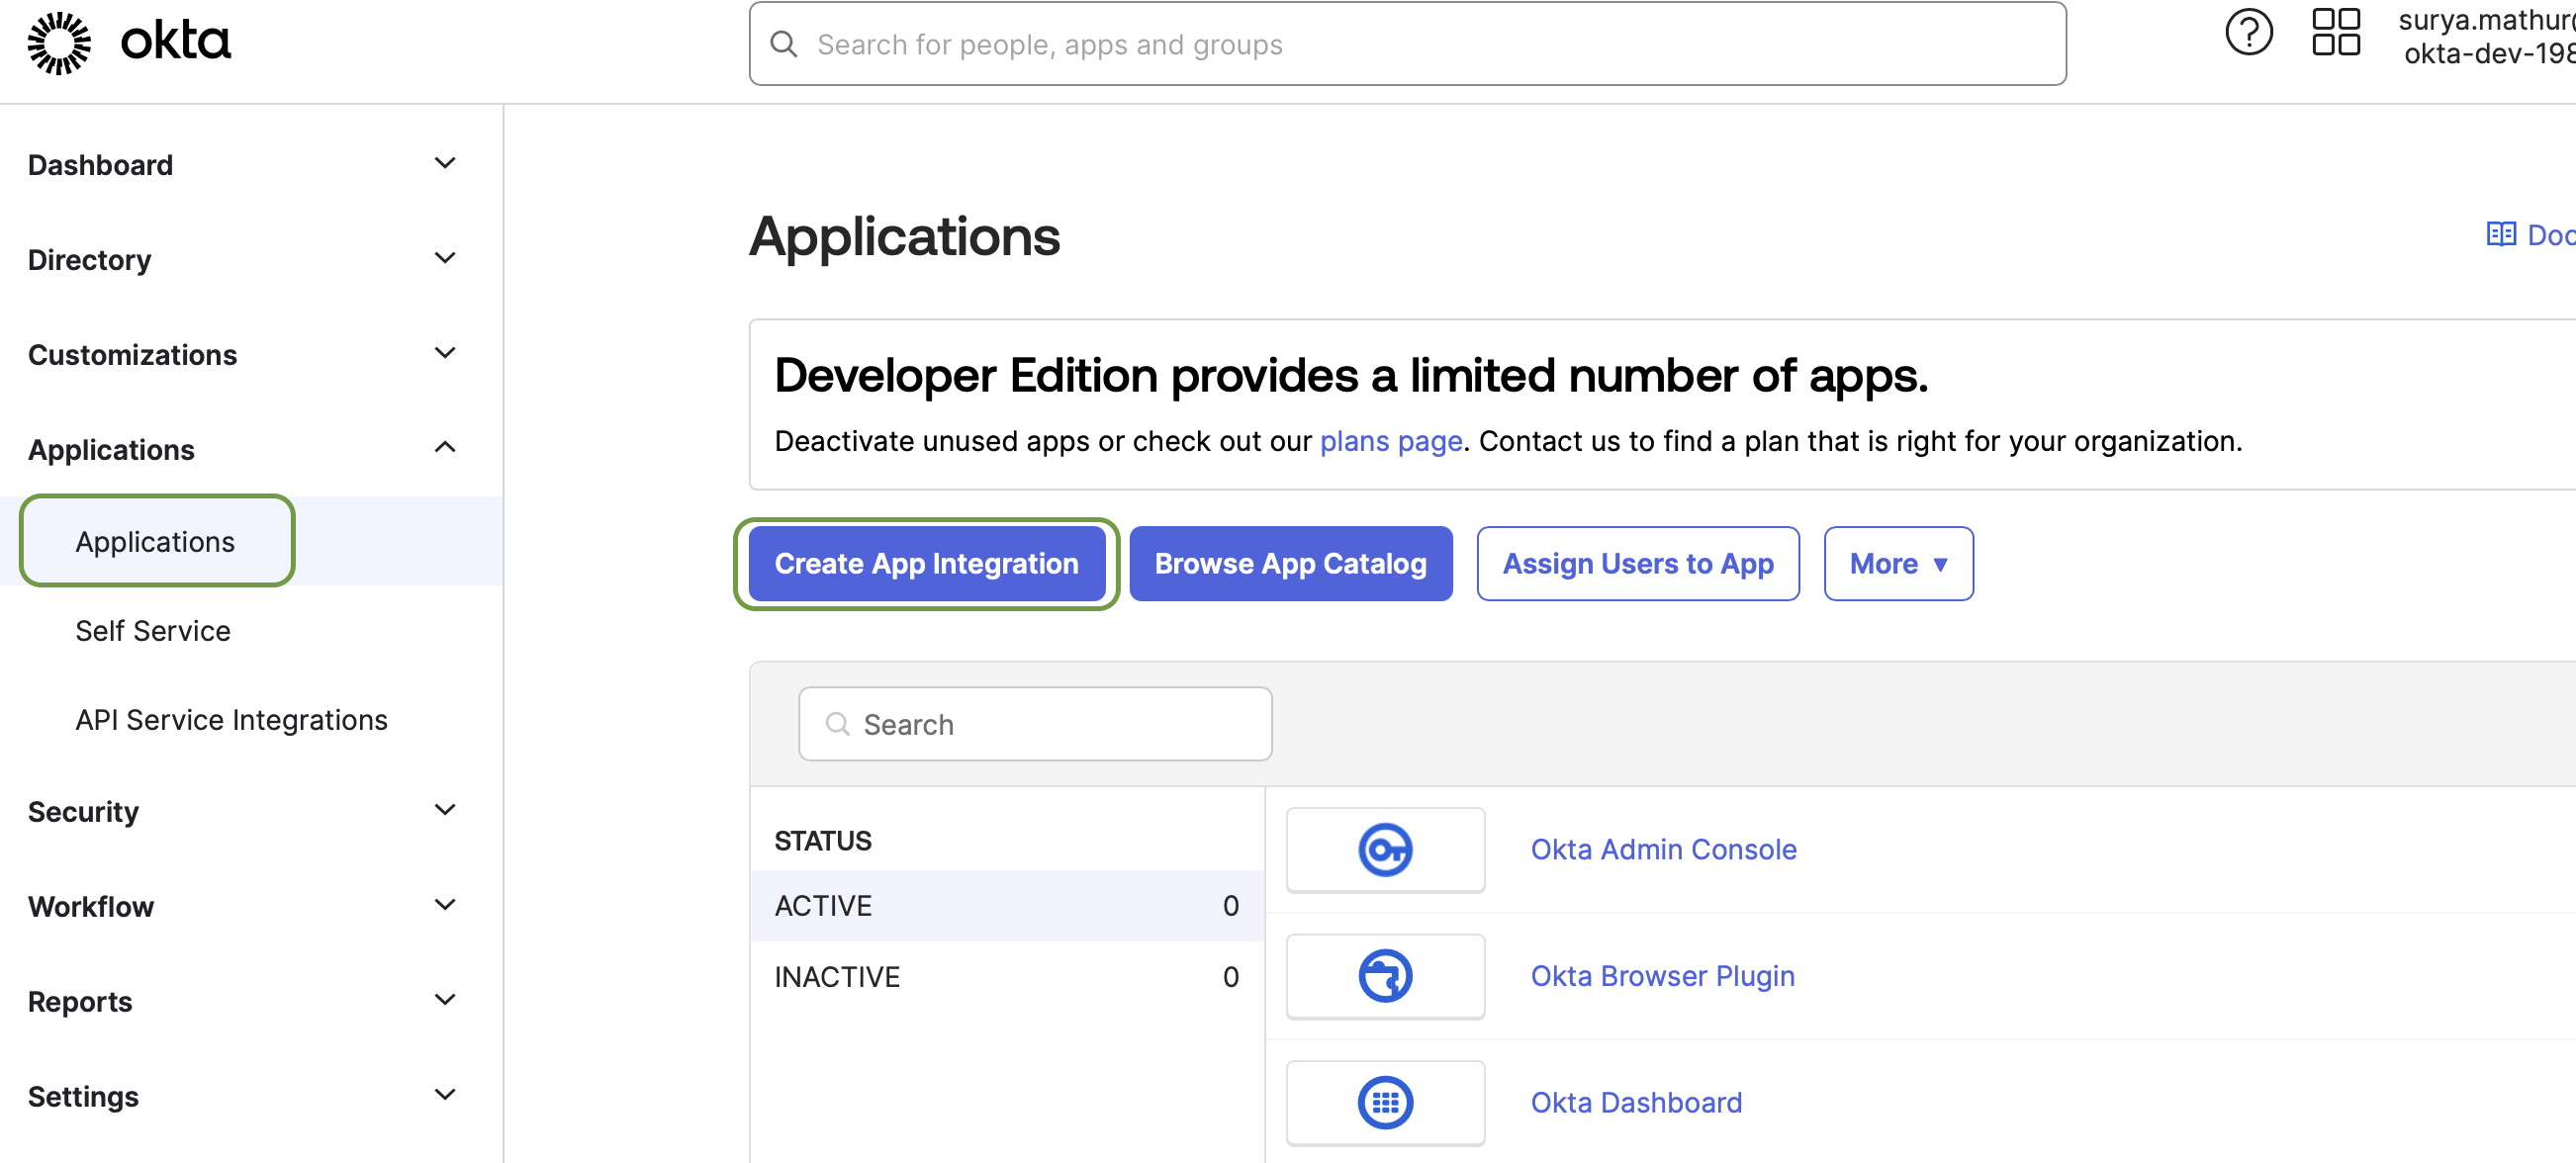Click Browse App Catalog button
This screenshot has height=1163, width=2576.
pos(1289,563)
